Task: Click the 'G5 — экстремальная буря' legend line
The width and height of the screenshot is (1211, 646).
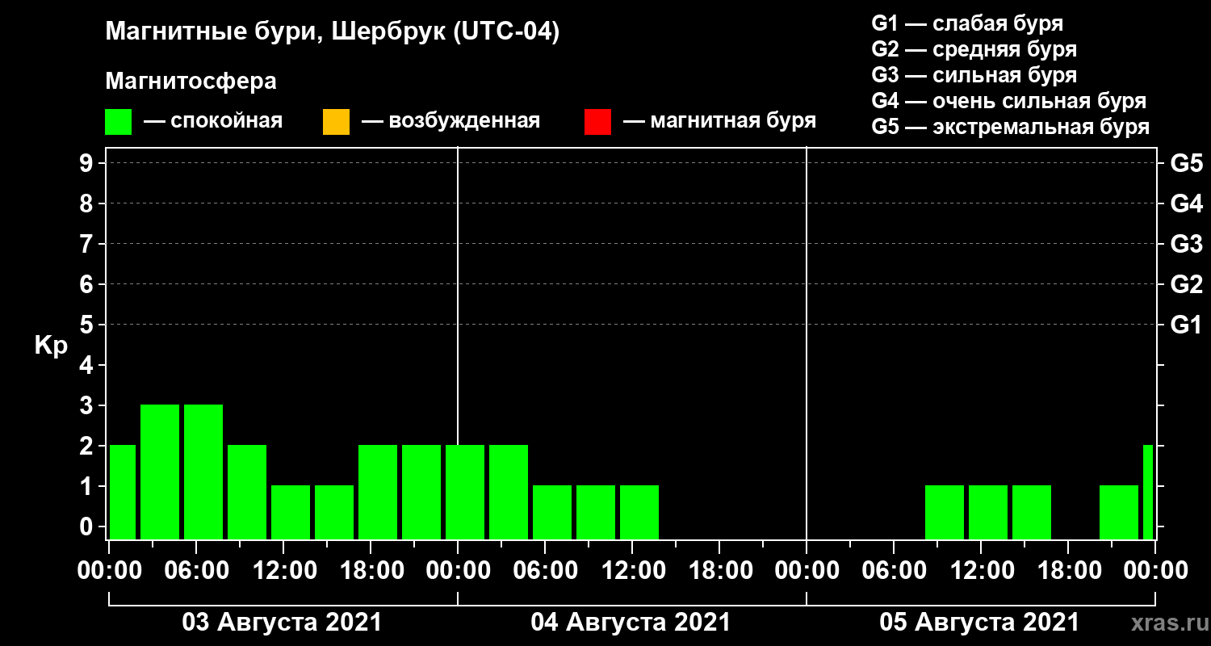Action: coord(1010,127)
